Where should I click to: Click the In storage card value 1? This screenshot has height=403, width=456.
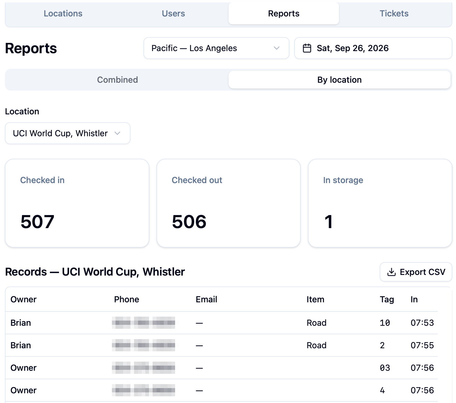coord(329,221)
